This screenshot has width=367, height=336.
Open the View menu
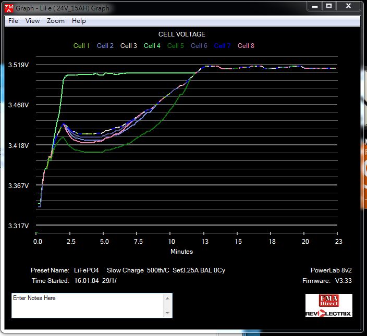point(32,21)
